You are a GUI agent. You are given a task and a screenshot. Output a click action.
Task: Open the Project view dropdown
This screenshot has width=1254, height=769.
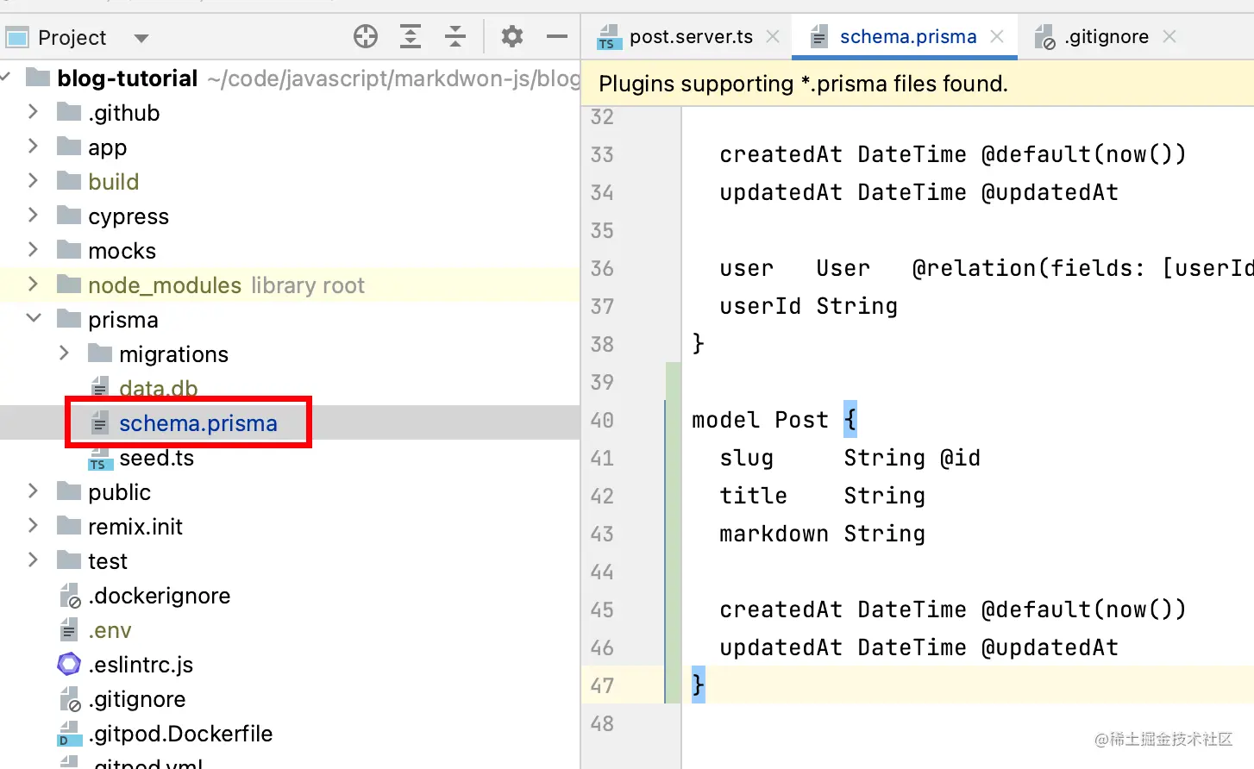141,38
